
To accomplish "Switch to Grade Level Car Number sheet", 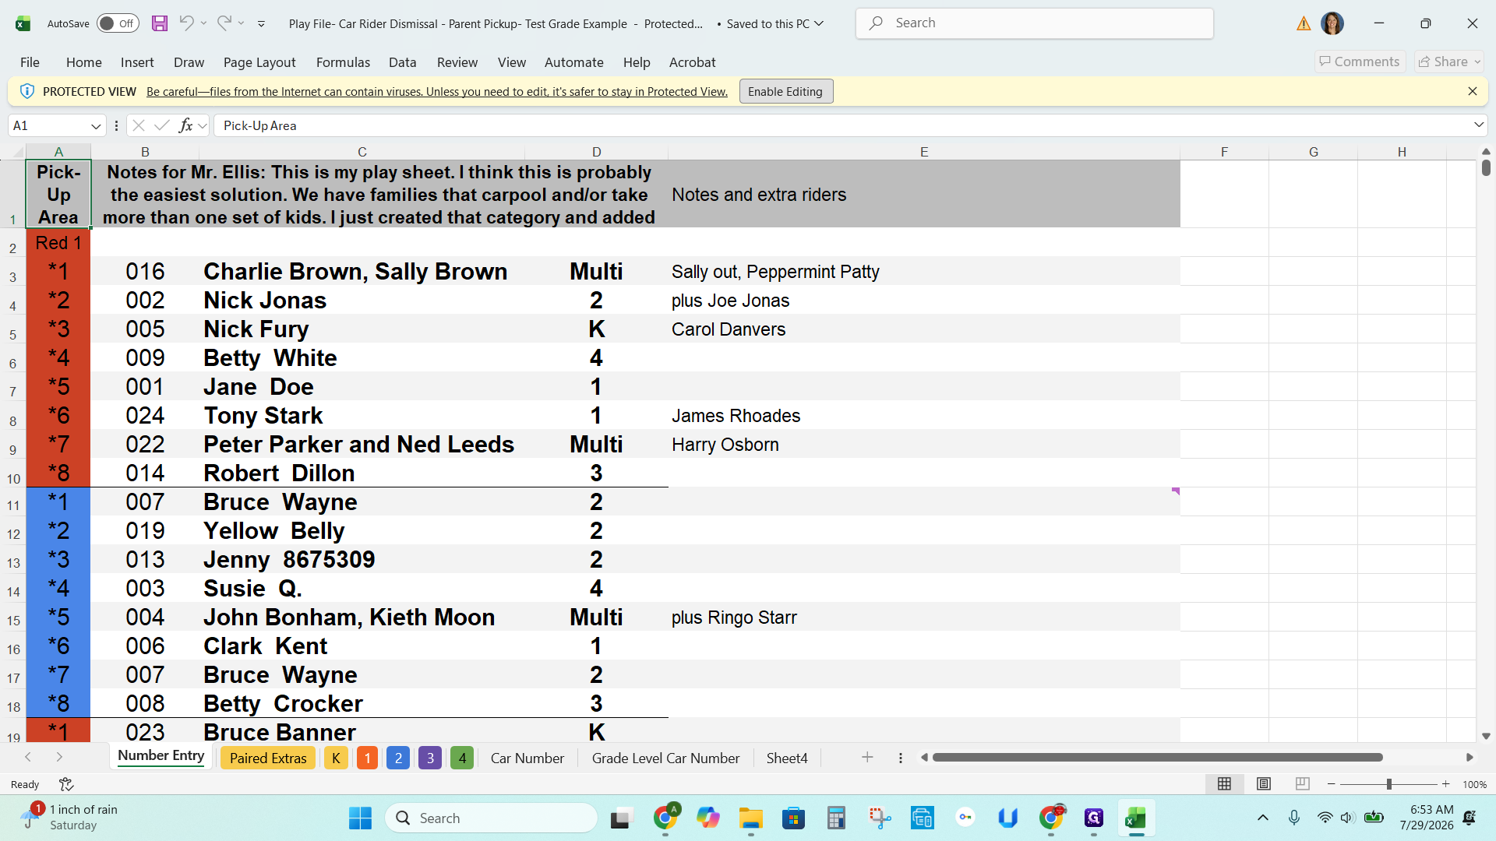I will coord(665,758).
